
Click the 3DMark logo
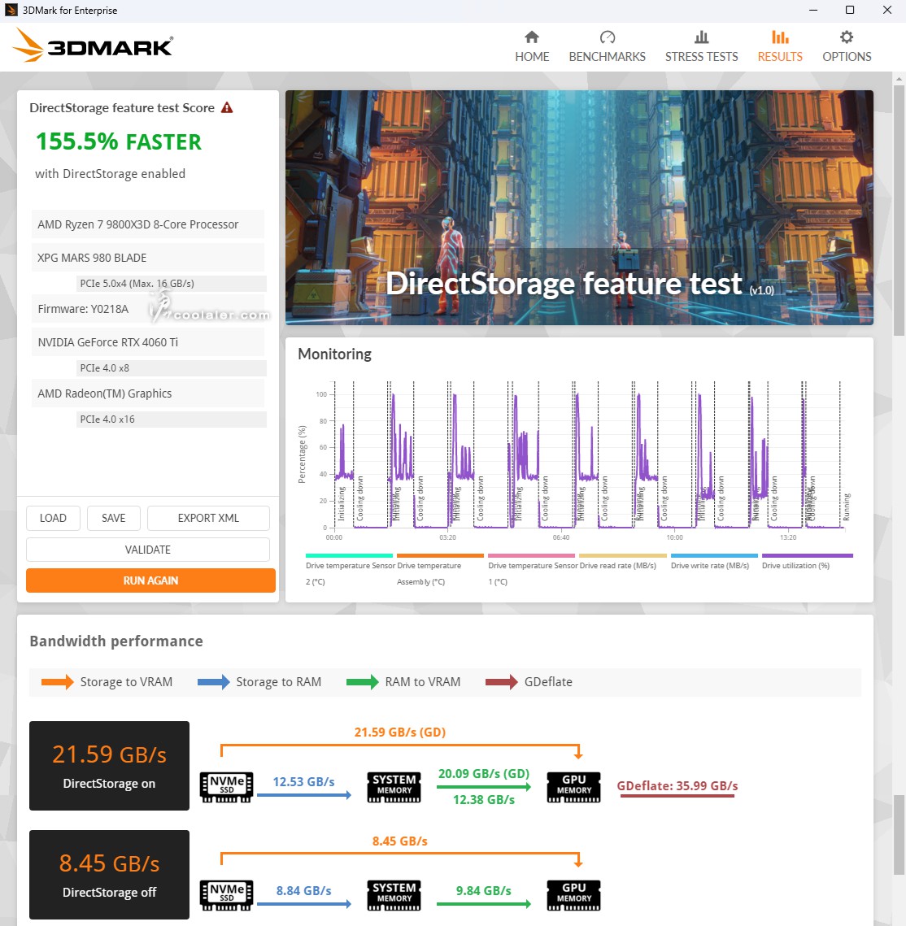93,46
